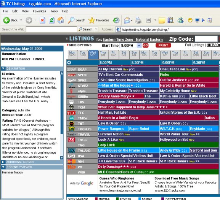
Task: Click the TV Land channel logo
Action: pyautogui.click(x=71, y=151)
